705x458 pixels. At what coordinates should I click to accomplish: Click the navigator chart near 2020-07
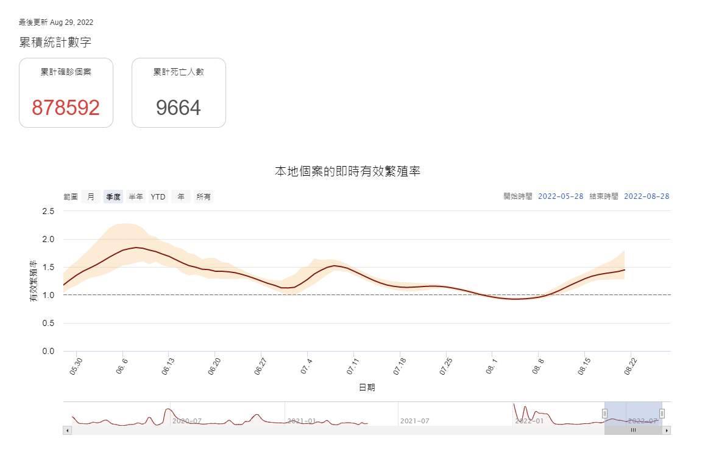pyautogui.click(x=186, y=420)
